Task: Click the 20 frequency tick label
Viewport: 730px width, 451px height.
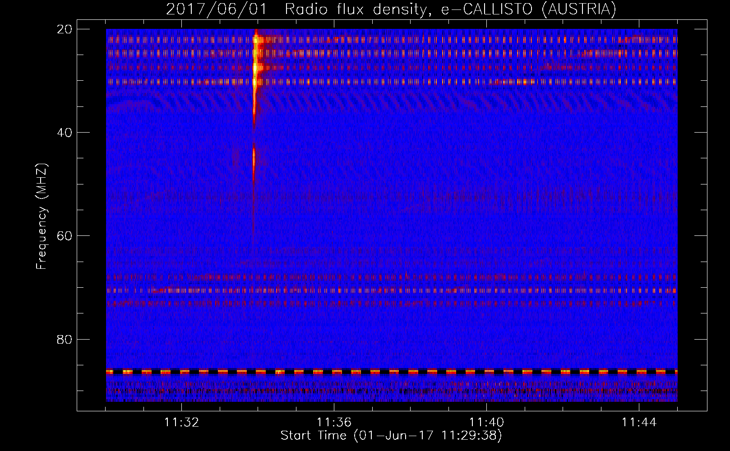Action: coord(65,29)
